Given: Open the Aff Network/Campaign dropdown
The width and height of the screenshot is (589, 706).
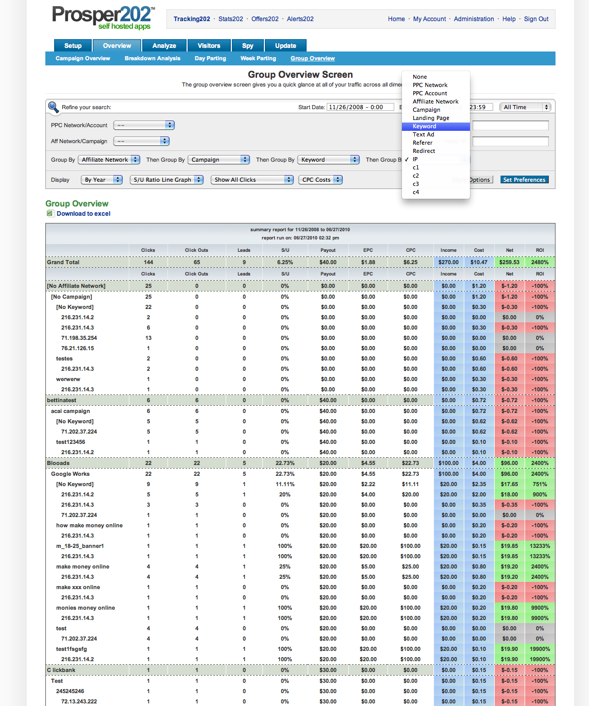Looking at the screenshot, I should coord(141,141).
